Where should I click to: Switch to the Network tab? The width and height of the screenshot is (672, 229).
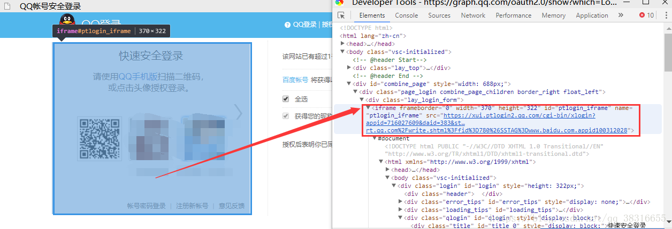473,15
